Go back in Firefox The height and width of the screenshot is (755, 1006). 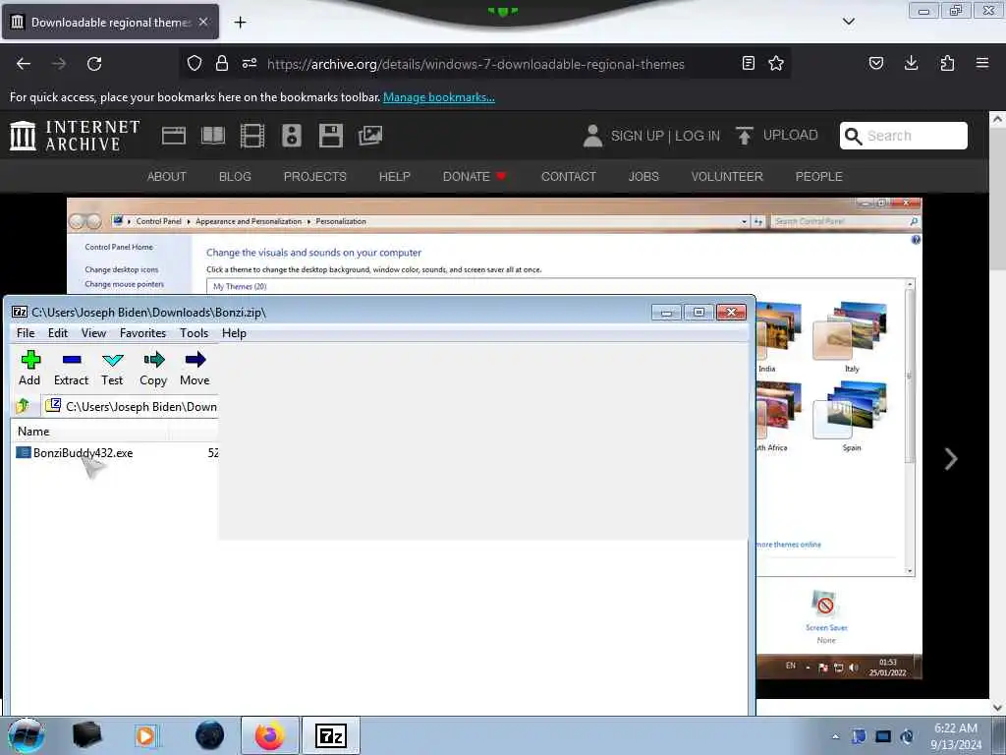pos(24,64)
